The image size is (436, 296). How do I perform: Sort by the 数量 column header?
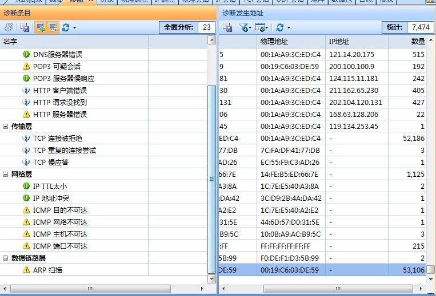tap(407, 42)
